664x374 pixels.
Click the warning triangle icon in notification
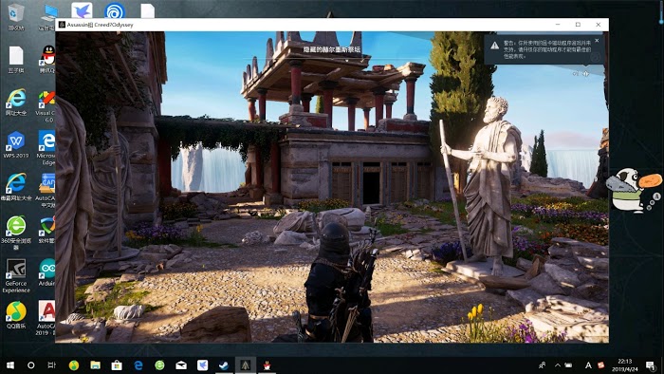494,46
